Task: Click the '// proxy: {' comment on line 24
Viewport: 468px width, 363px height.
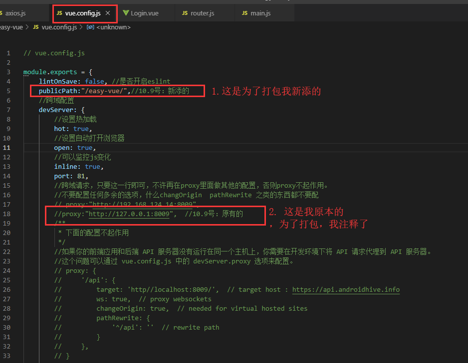Action: pos(75,271)
